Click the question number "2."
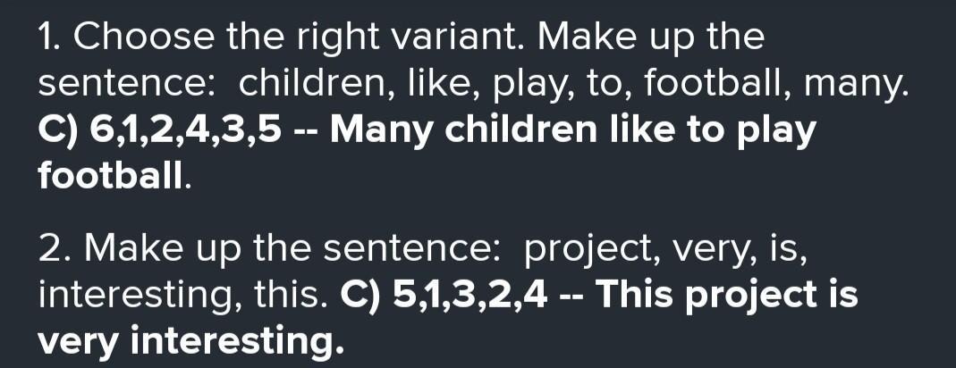The image size is (956, 368). pos(55,248)
